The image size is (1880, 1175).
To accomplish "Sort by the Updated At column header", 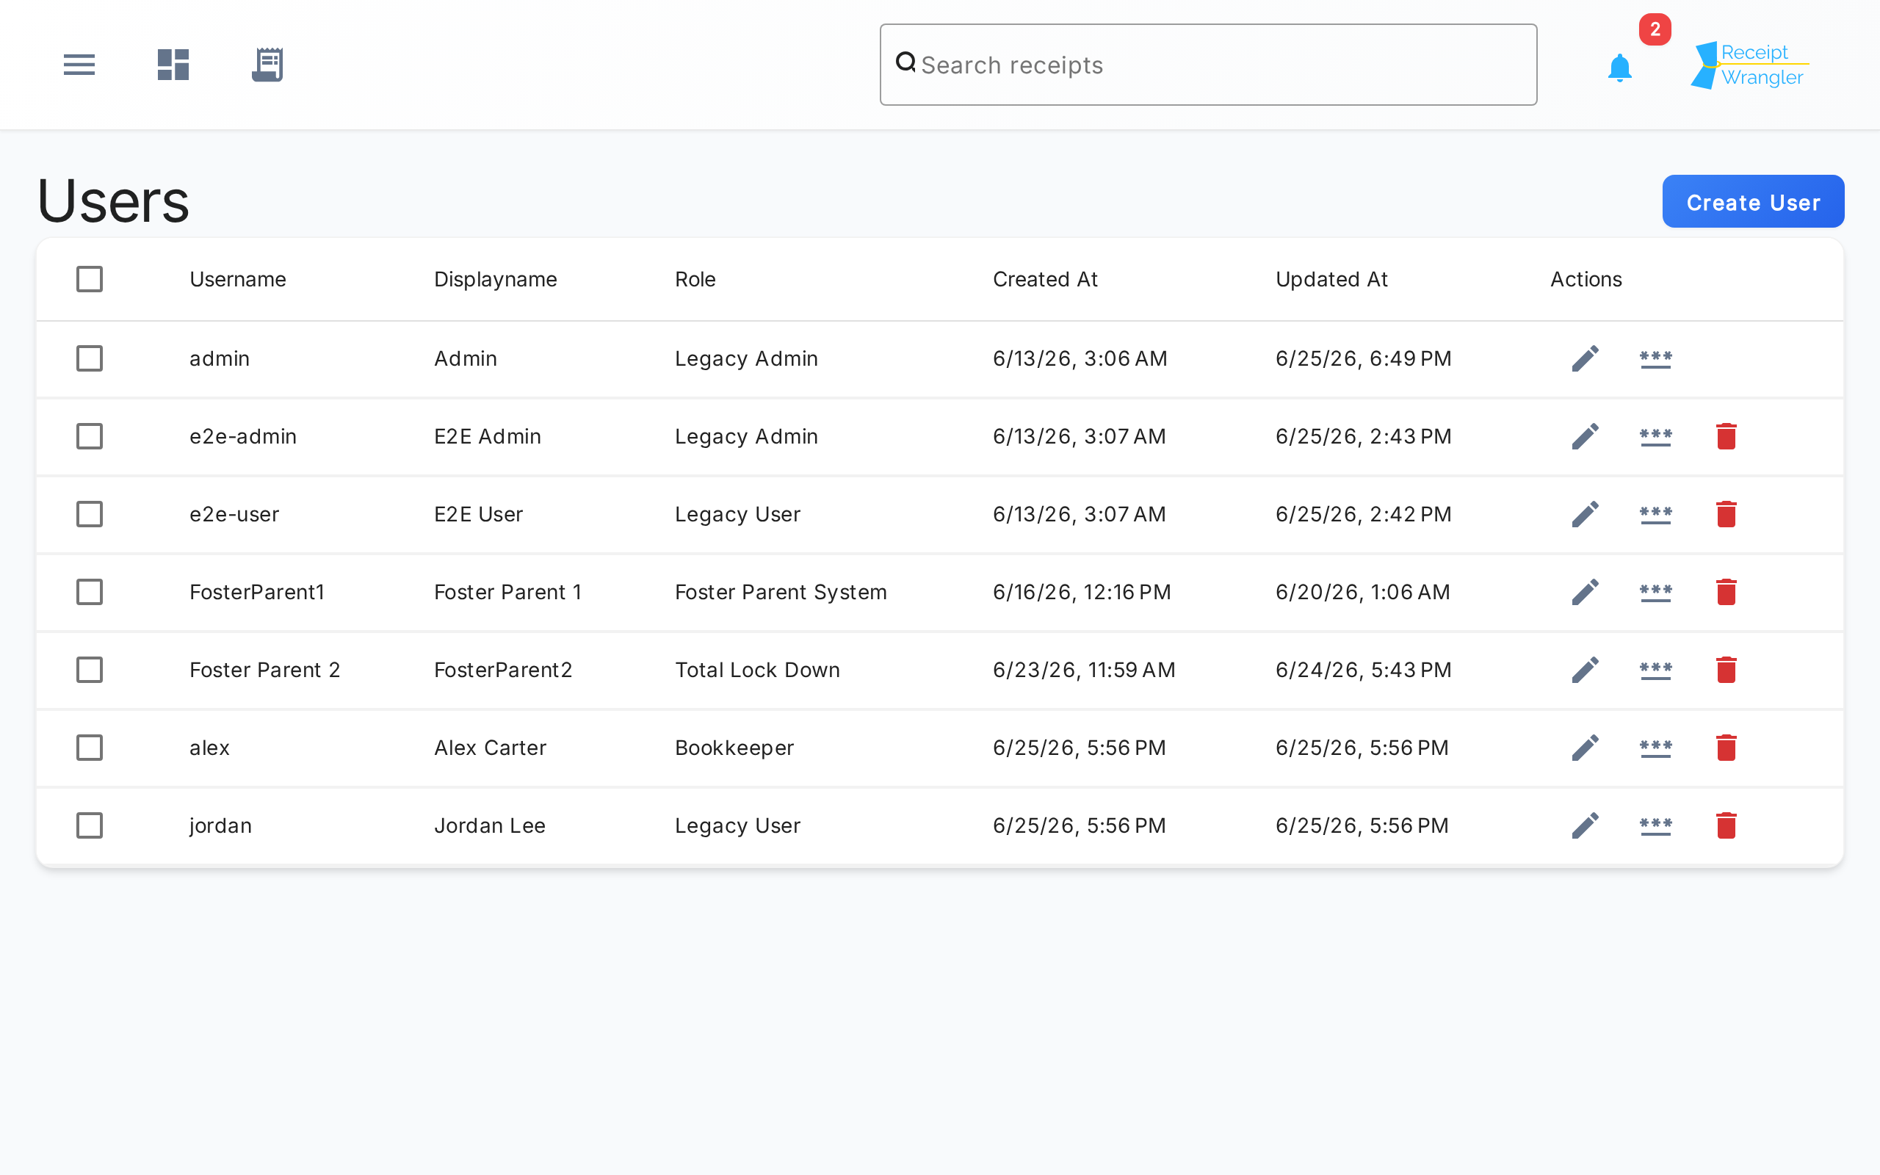I will click(x=1331, y=279).
